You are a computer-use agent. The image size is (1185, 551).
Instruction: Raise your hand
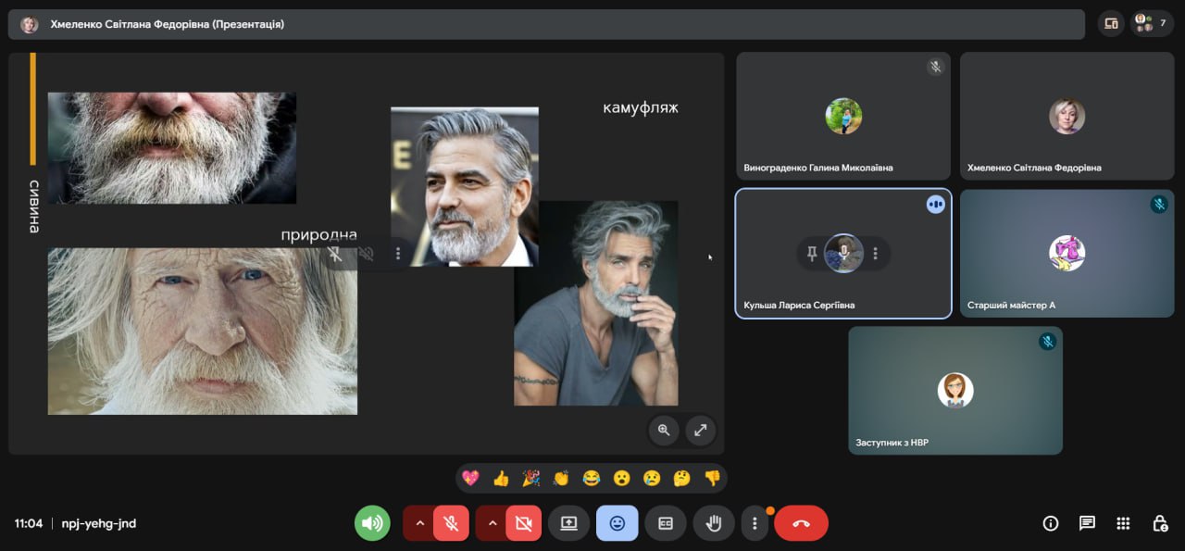(713, 523)
